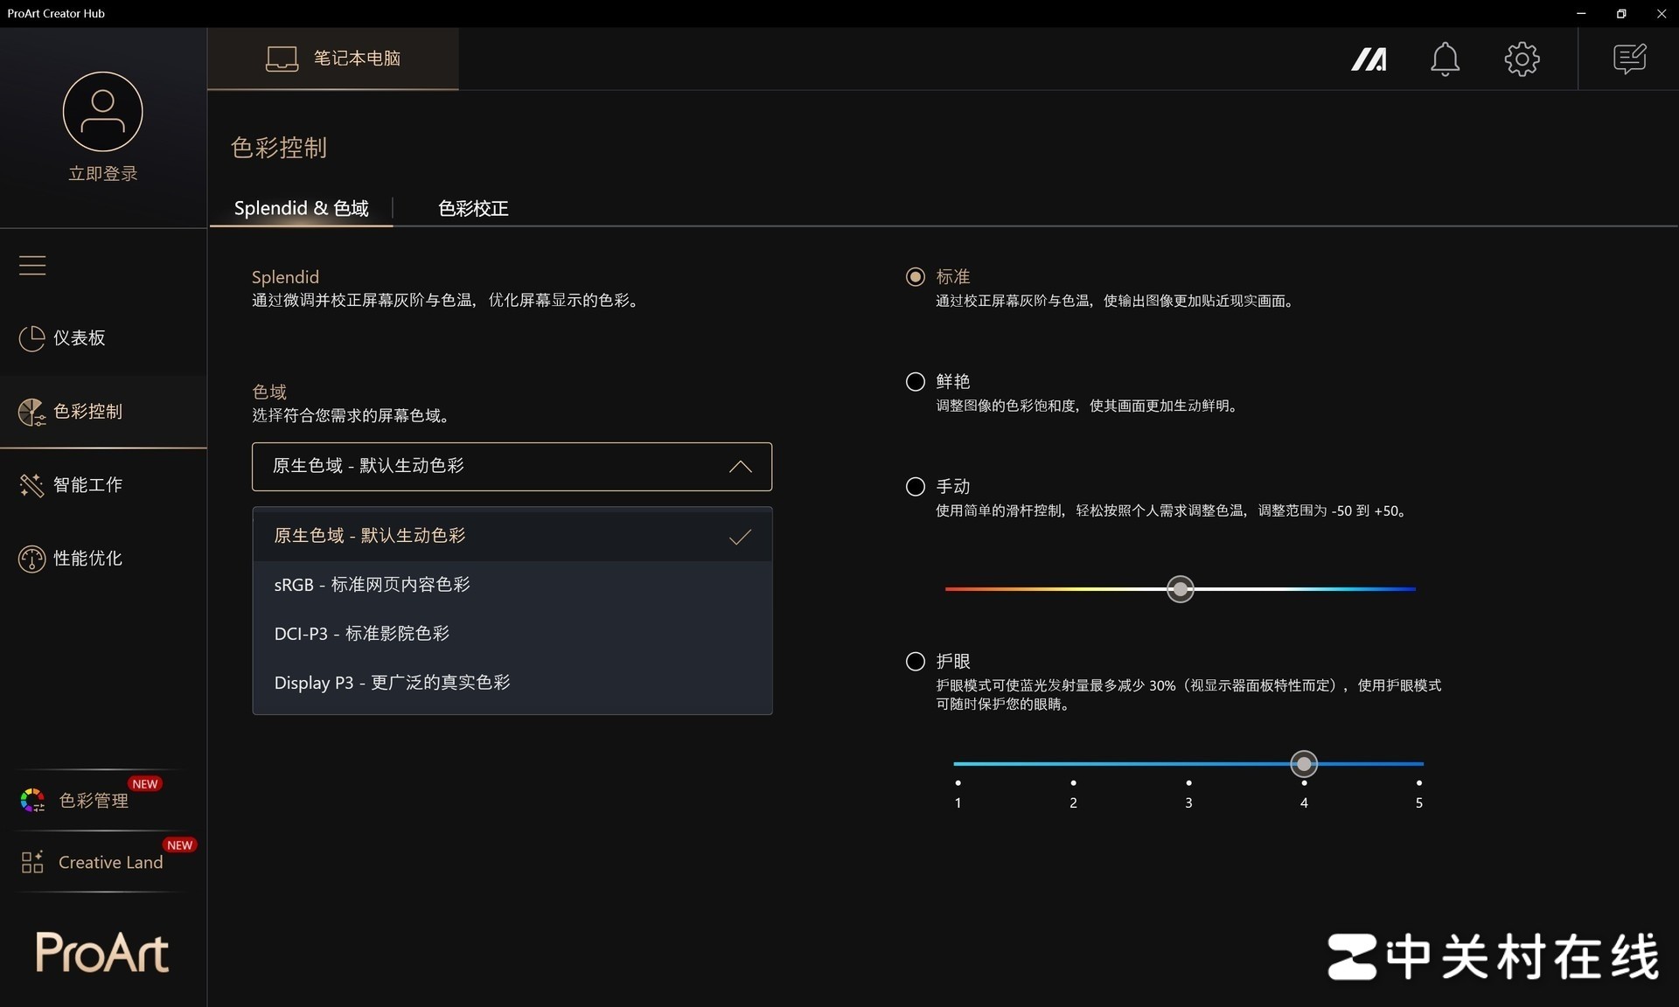
Task: Collapse the sidebar with hamburger menu icon
Action: pos(32,265)
